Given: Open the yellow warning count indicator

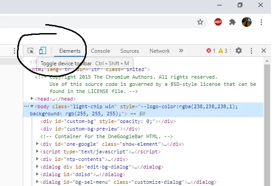Looking at the screenshot, I should coord(223,51).
